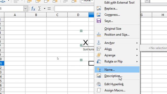Select column G header
The image size is (167, 94).
point(146,15)
